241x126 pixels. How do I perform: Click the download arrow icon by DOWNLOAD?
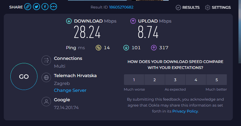(69, 21)
